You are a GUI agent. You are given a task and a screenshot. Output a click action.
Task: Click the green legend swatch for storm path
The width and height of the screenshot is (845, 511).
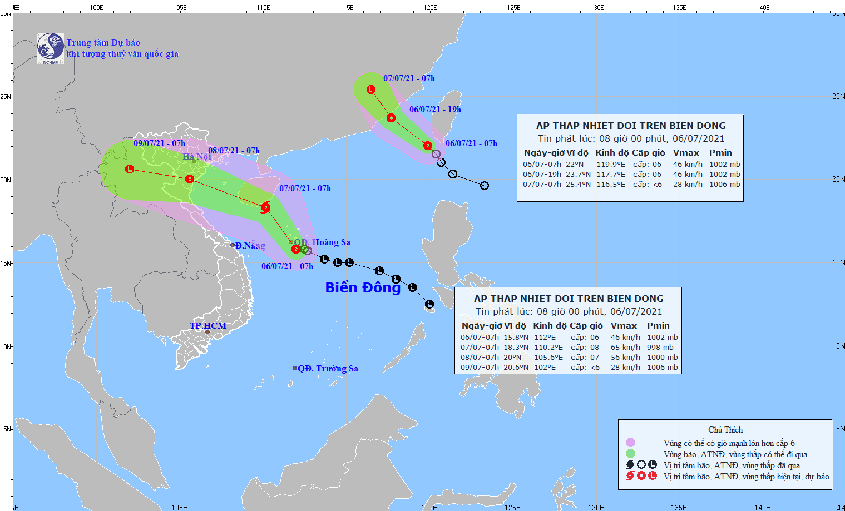(x=630, y=454)
